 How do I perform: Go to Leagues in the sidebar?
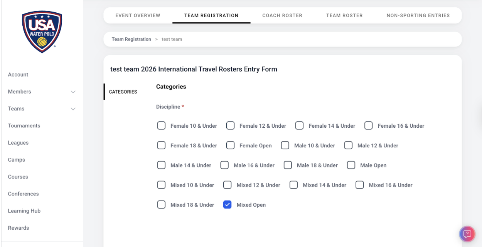click(x=18, y=143)
